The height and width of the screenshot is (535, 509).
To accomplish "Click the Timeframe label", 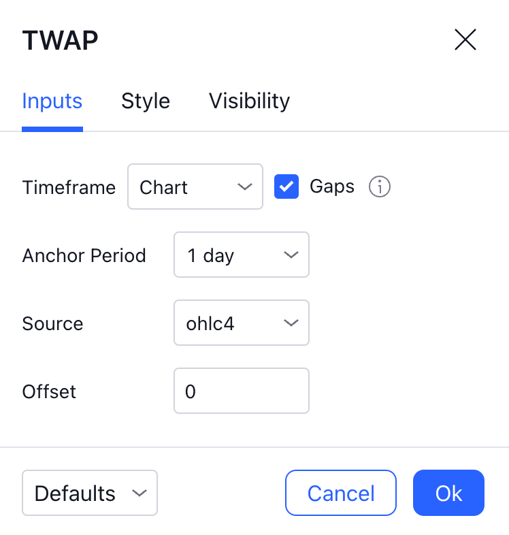I will pos(69,187).
